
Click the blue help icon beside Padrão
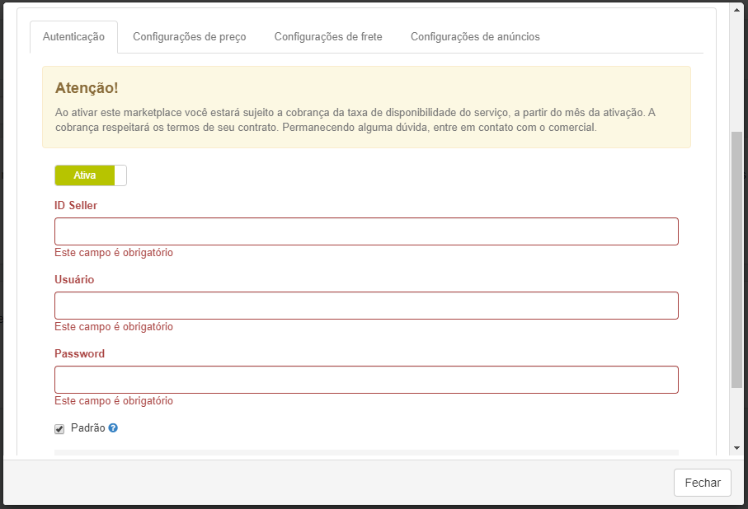click(113, 428)
